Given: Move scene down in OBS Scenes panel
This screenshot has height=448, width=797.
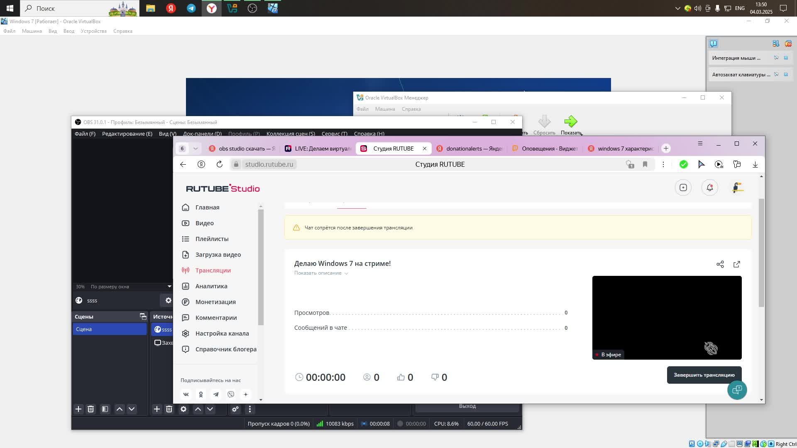Looking at the screenshot, I should click(132, 409).
